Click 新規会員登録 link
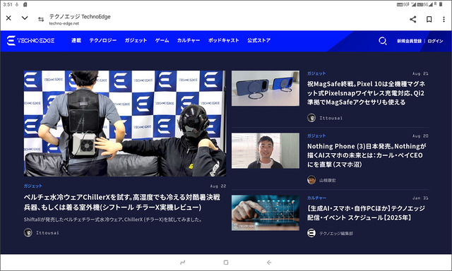452x271 pixels. pos(410,41)
